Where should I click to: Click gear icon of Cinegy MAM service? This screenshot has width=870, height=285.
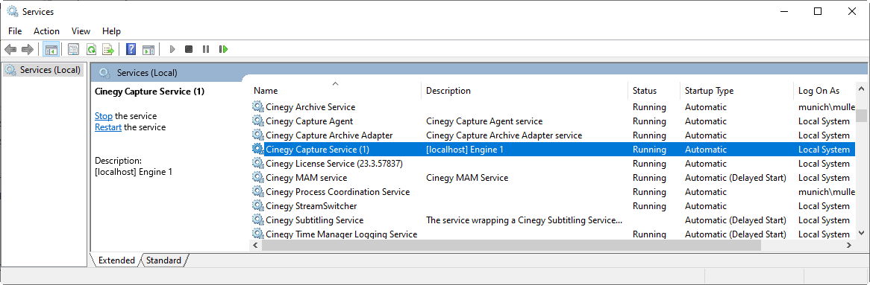257,178
